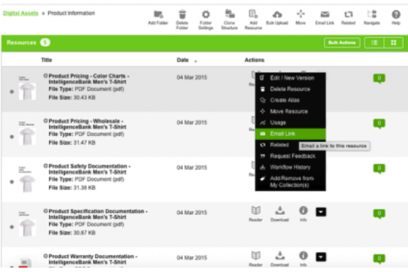Select radio dot for Safety Documentation resource
This screenshot has height=272, width=408.
12,182
